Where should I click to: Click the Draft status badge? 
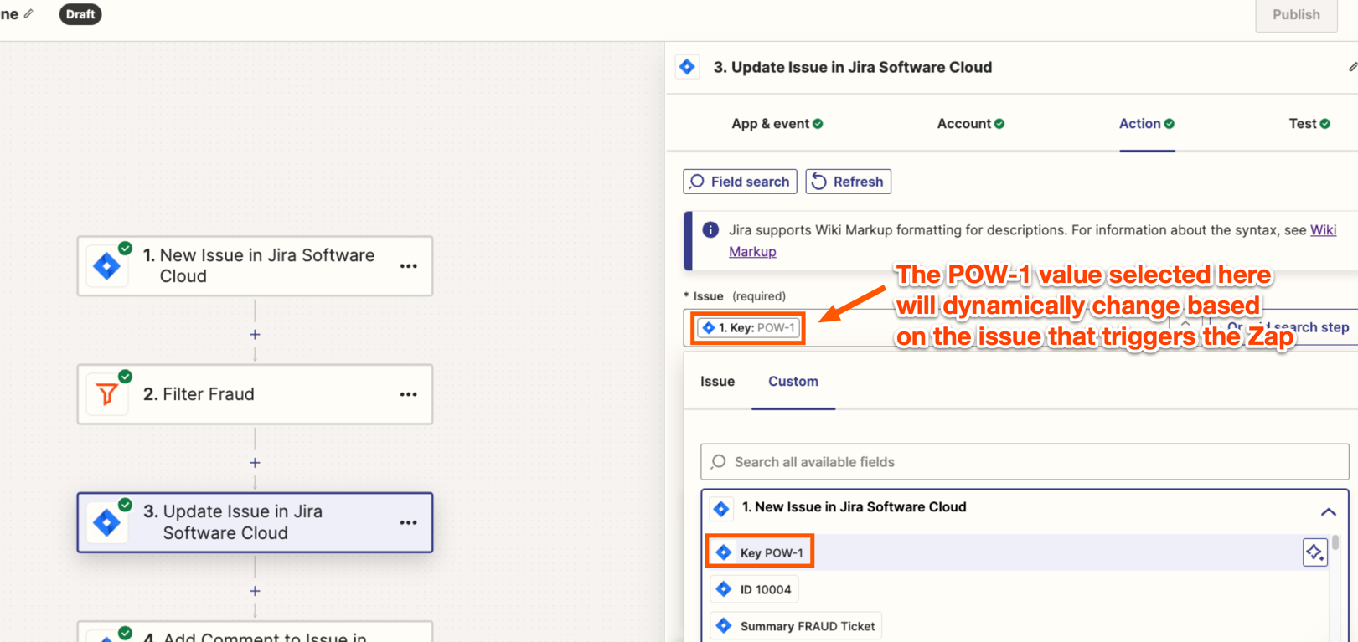tap(80, 14)
